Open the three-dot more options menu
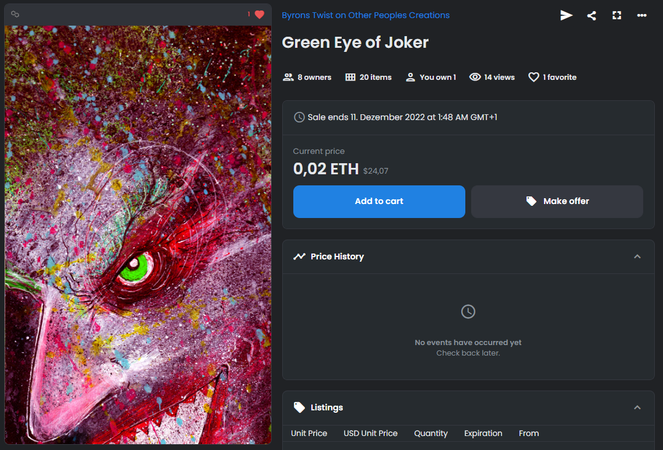 641,15
